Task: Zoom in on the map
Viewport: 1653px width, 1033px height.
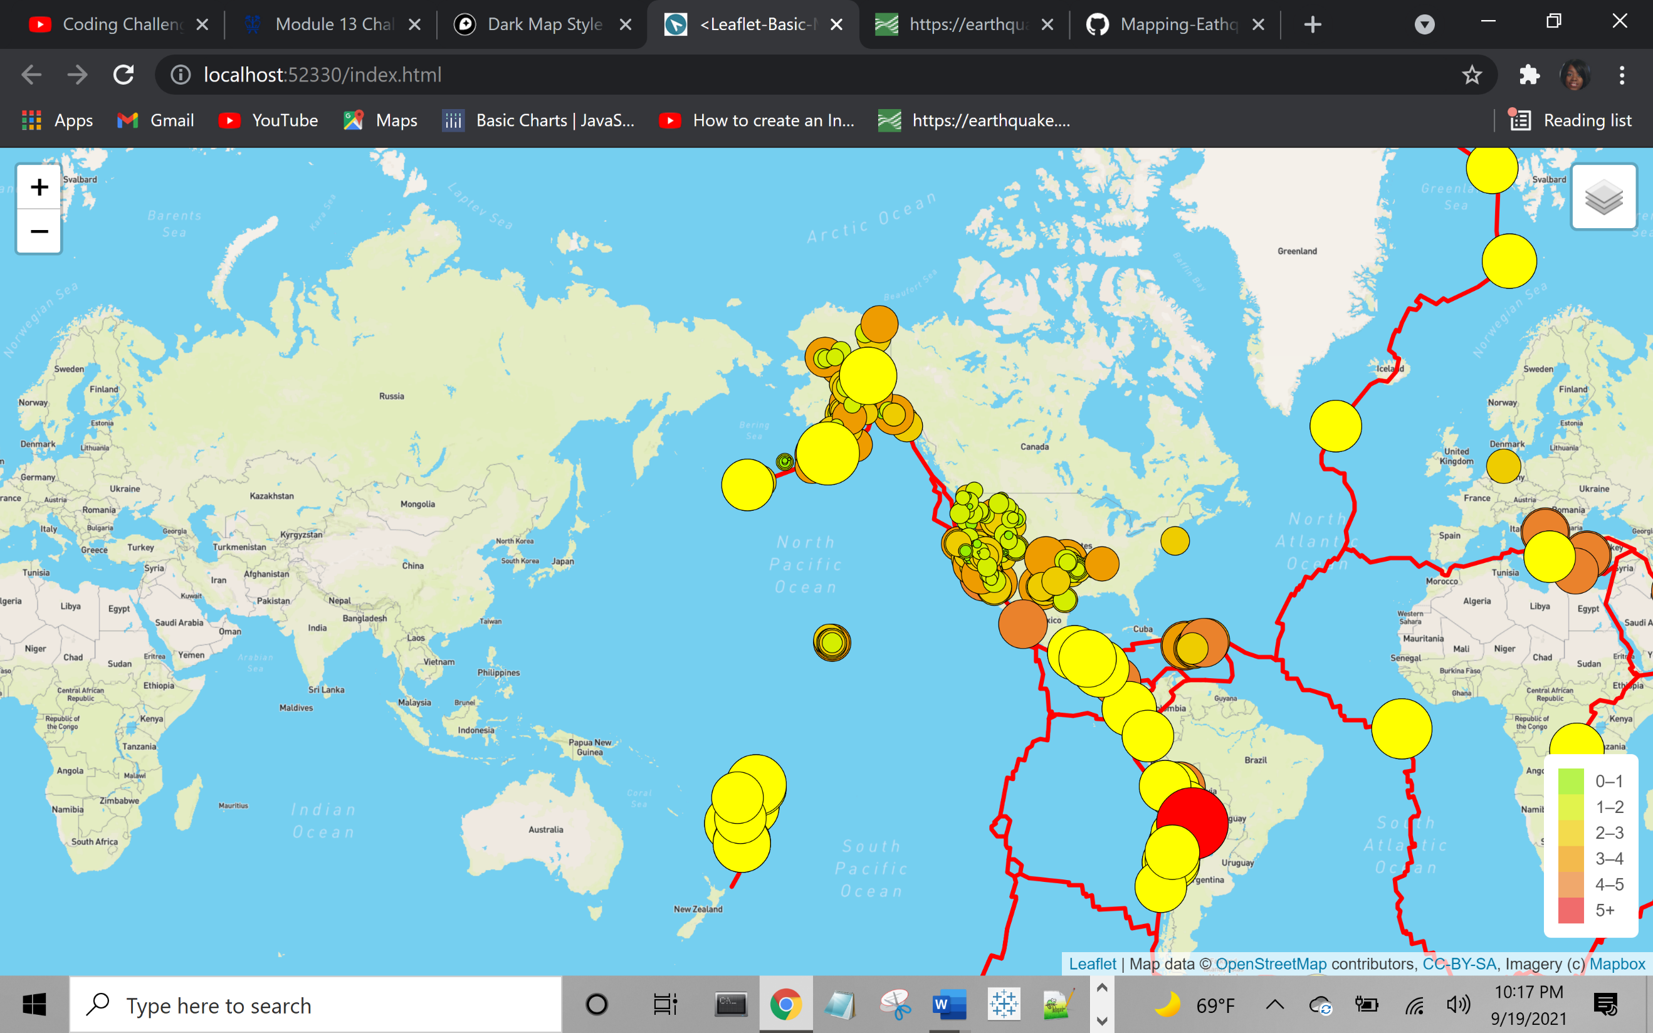Action: pyautogui.click(x=39, y=187)
